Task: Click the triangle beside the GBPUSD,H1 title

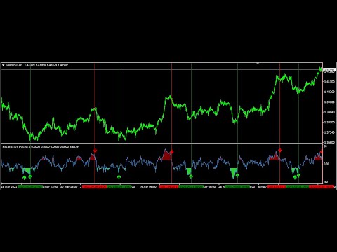Action: (3, 65)
